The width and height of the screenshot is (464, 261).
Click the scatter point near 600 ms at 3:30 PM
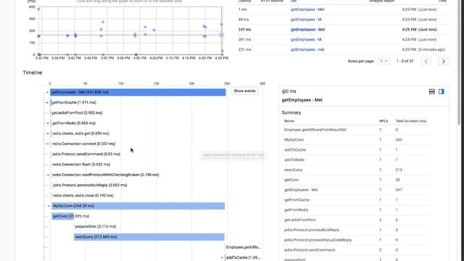[38, 9]
